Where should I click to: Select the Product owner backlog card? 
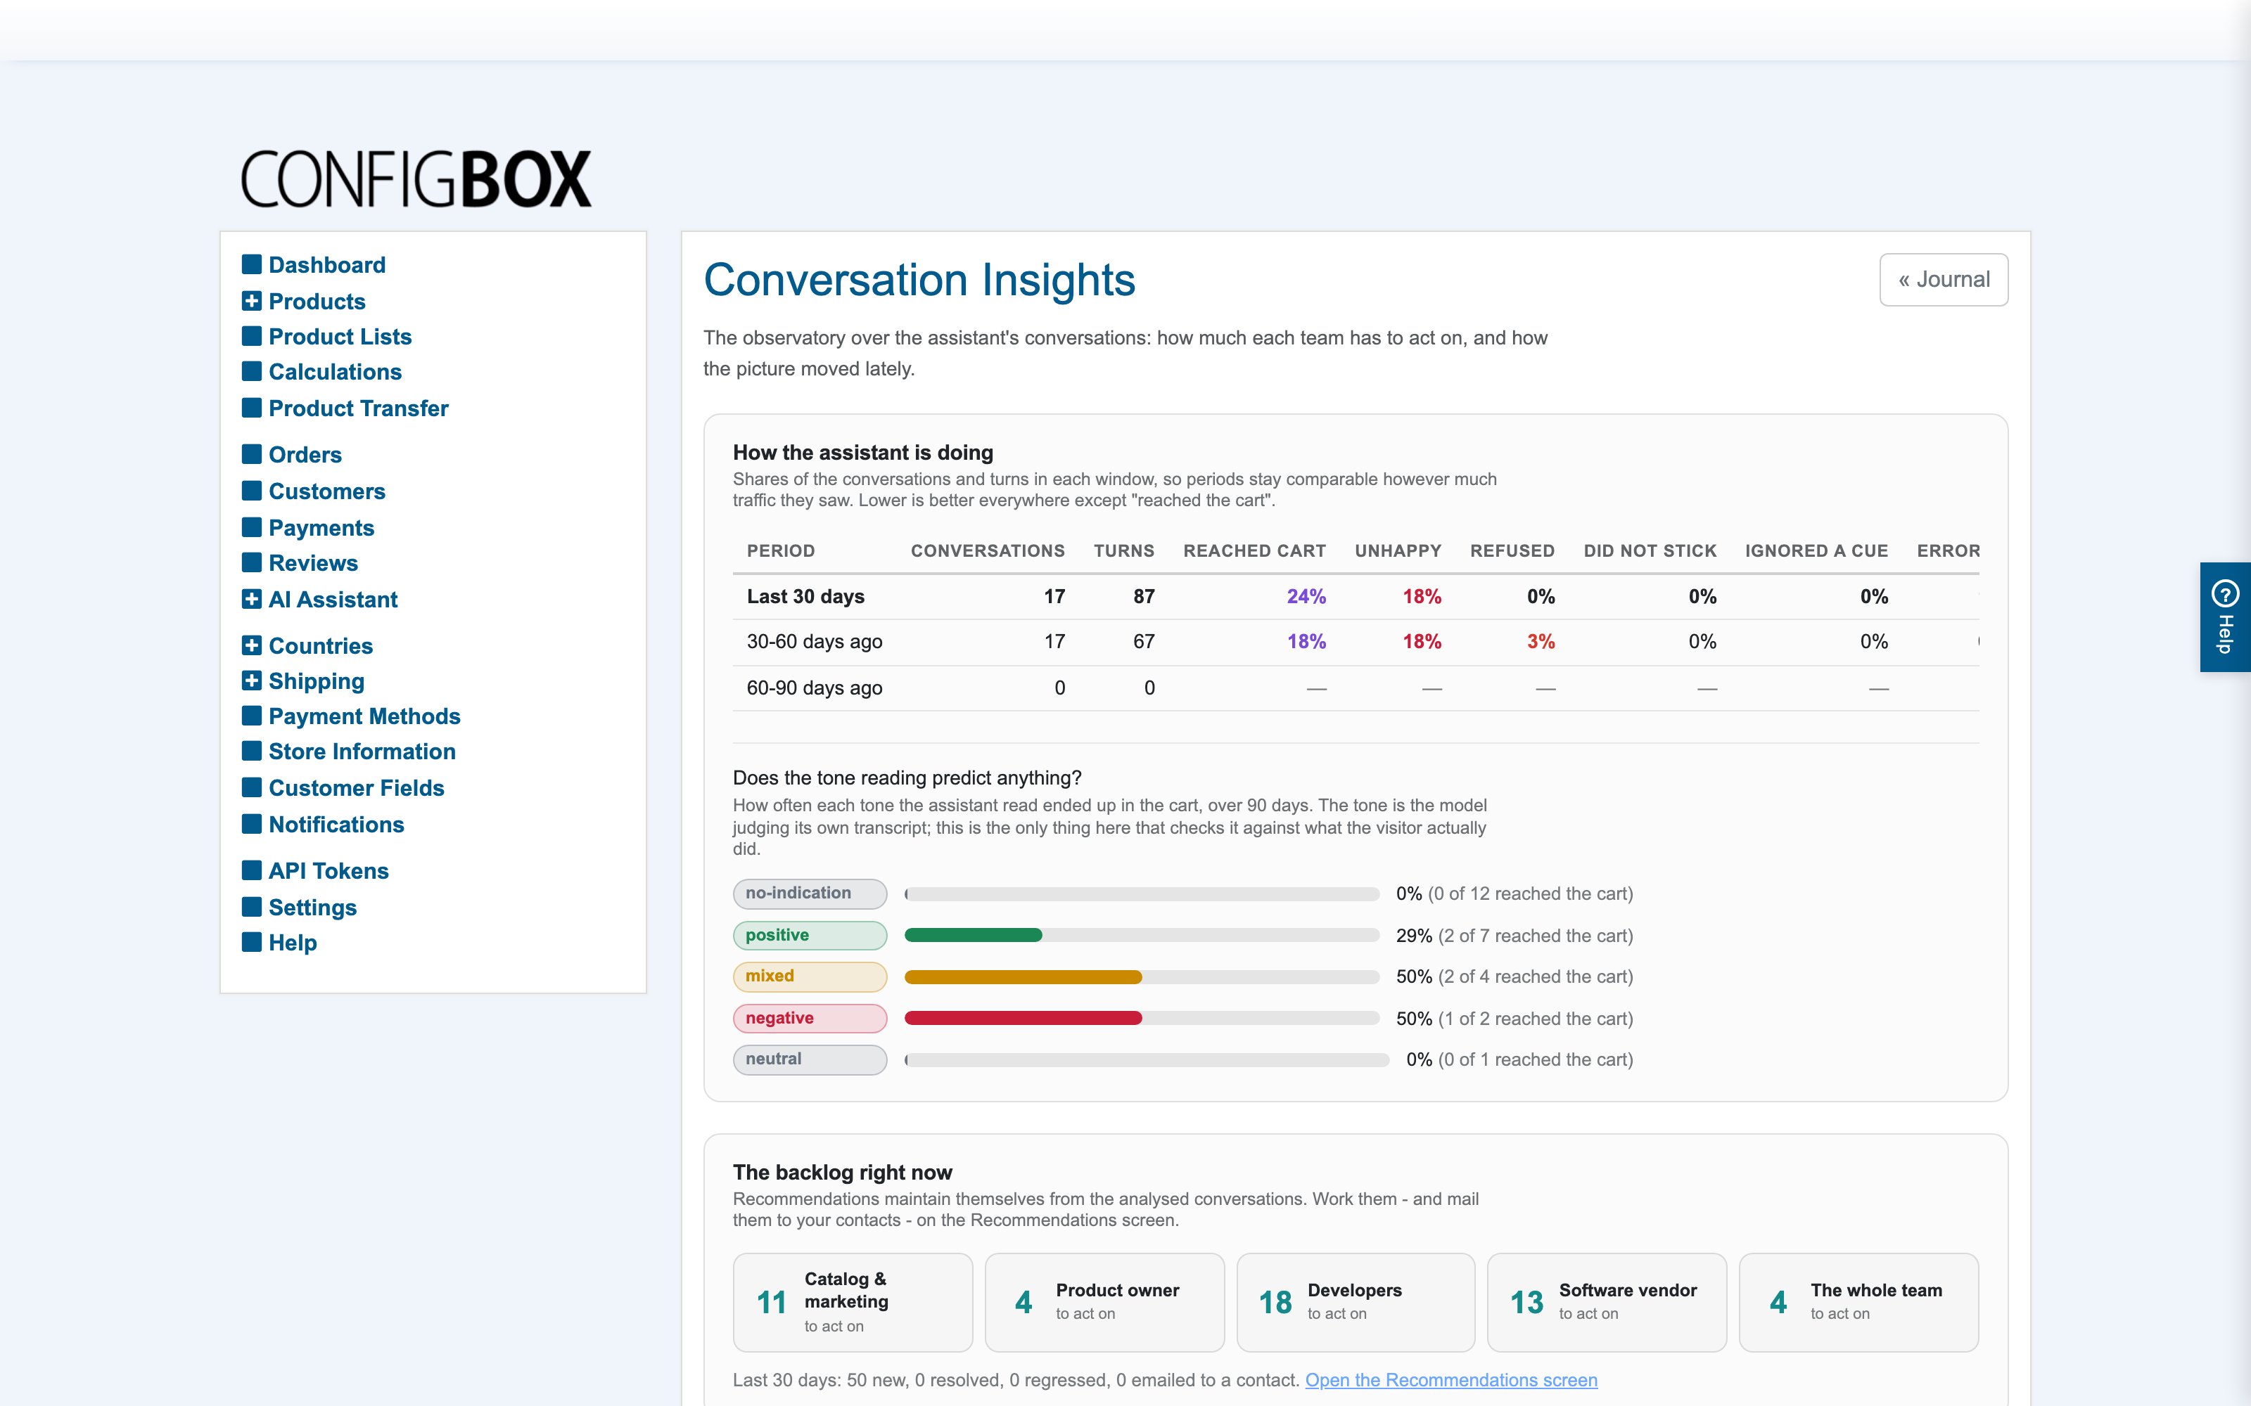[1104, 1302]
